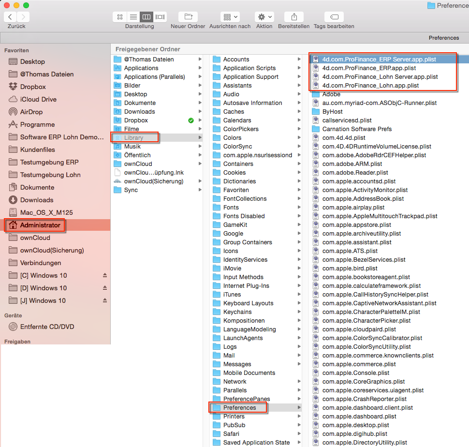Go back with the Zurück button

(x=10, y=17)
